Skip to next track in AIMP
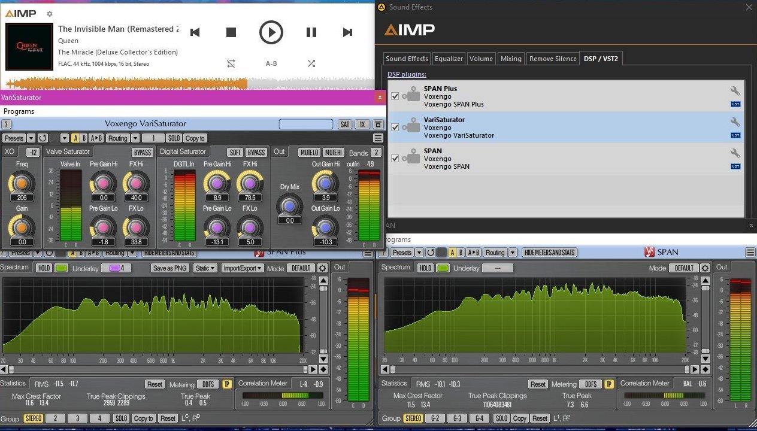757x431 pixels. pyautogui.click(x=347, y=32)
